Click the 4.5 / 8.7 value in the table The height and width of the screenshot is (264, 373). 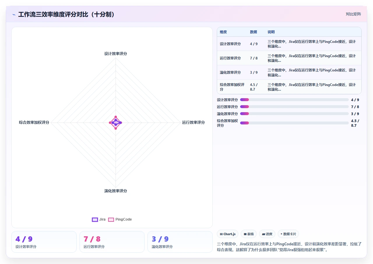[254, 87]
